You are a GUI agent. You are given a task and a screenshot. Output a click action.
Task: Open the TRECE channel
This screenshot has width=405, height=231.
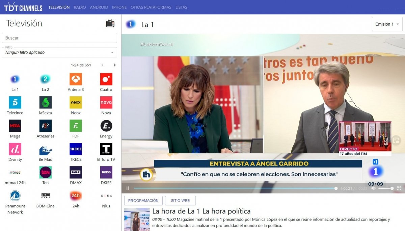click(76, 149)
